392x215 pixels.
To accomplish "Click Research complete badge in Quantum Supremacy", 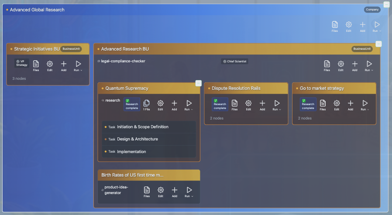I will (x=132, y=104).
